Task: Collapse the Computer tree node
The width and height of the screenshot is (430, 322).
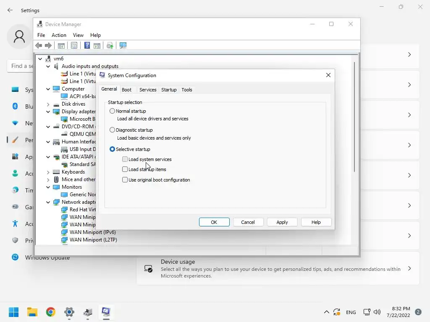Action: [x=48, y=89]
